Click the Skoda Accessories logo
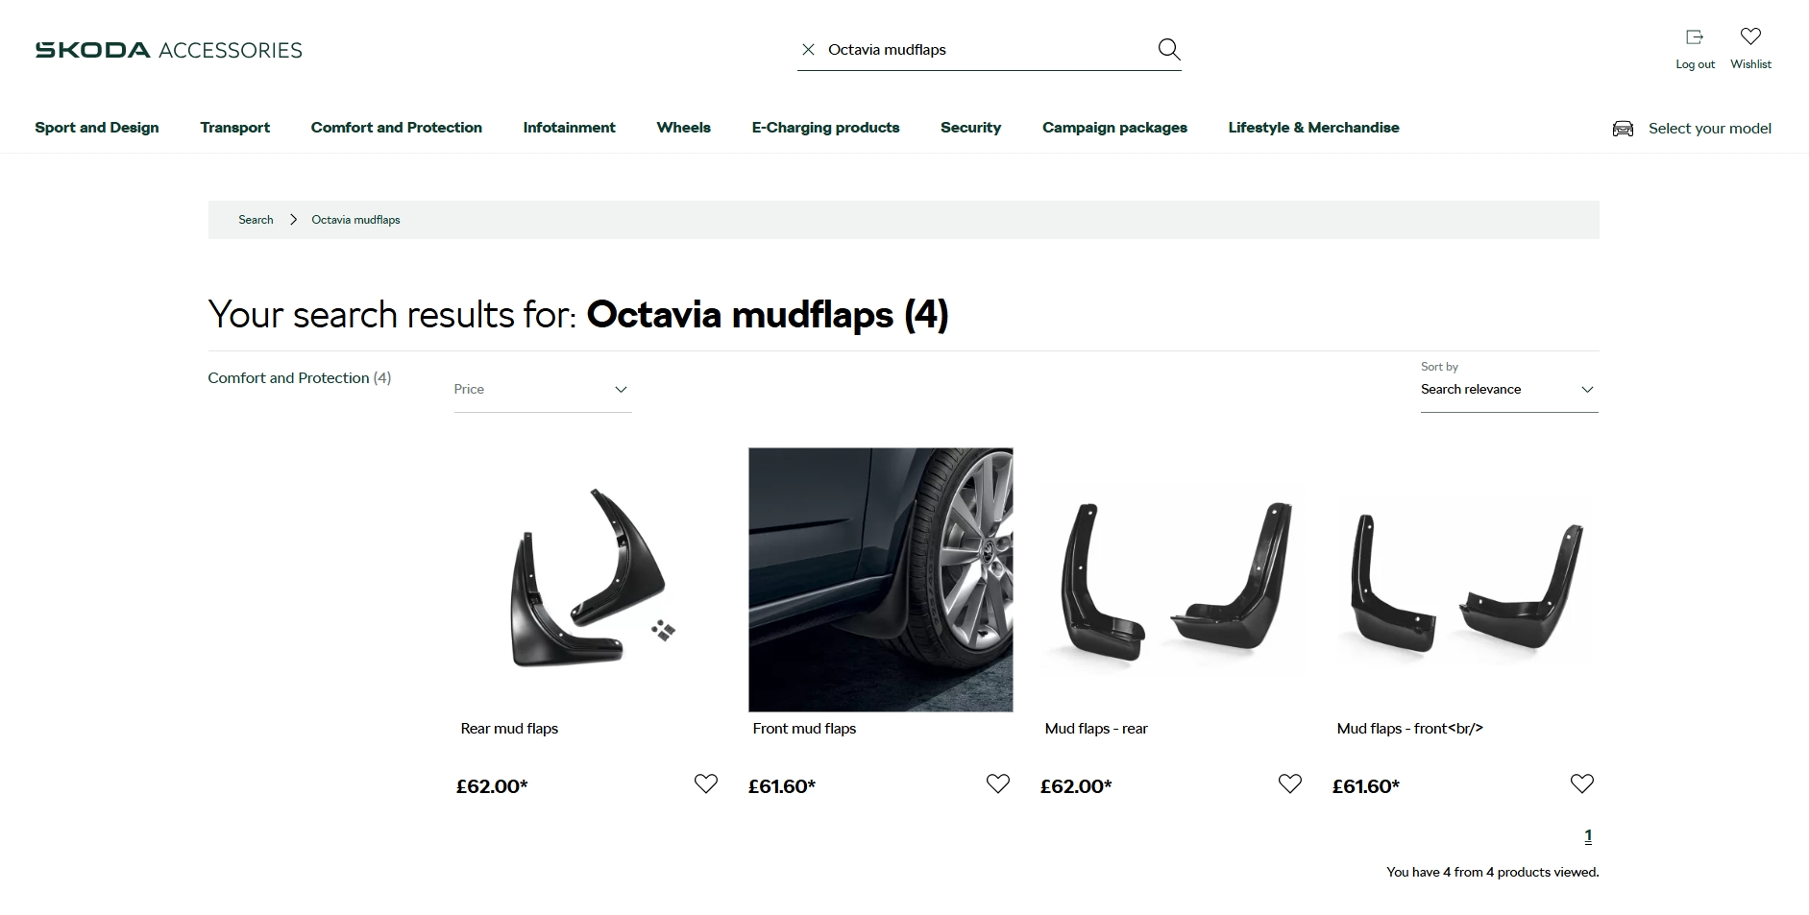Screen dimensions: 1809x915 (x=168, y=50)
